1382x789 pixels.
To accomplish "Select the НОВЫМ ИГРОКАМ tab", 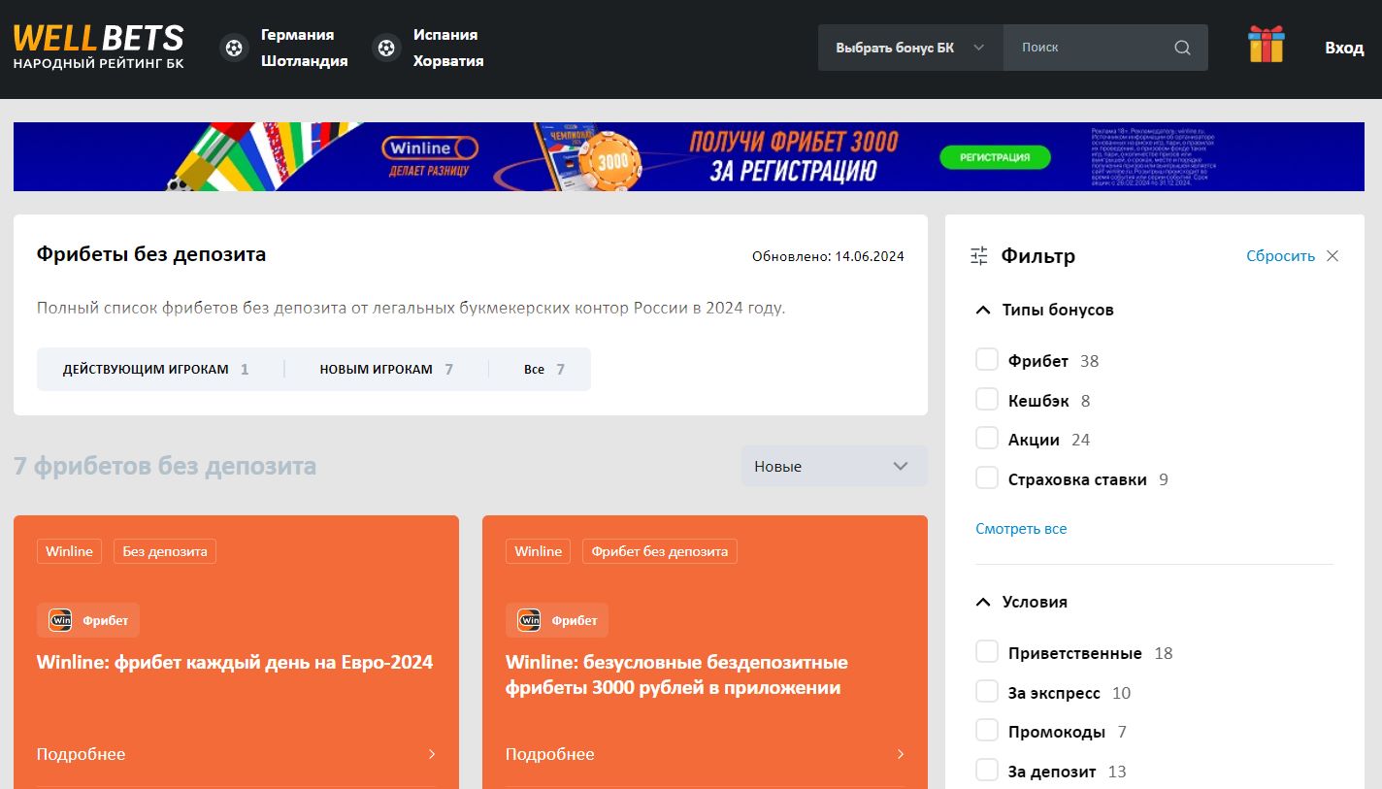I will (386, 369).
